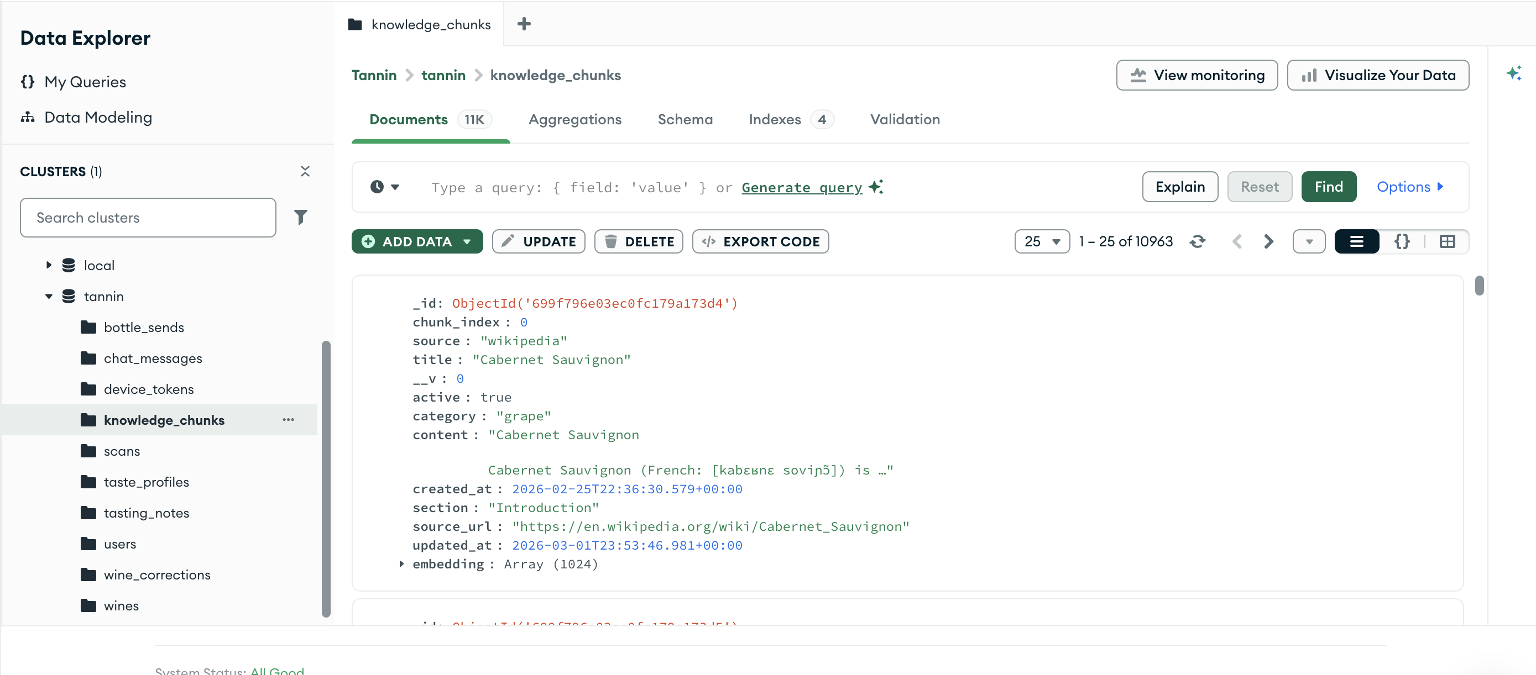The width and height of the screenshot is (1536, 675).
Task: Switch to the Schema tab
Action: (685, 119)
